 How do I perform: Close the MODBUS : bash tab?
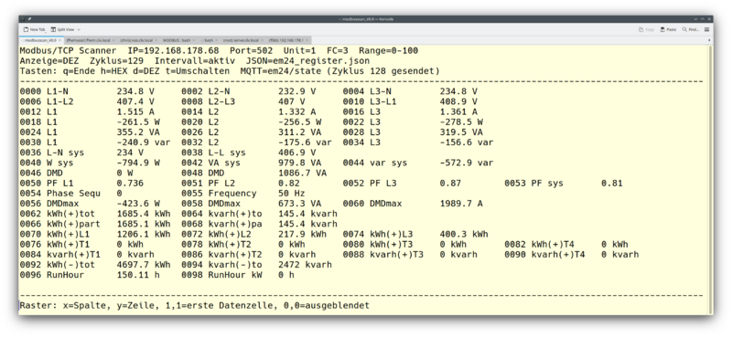pos(194,40)
